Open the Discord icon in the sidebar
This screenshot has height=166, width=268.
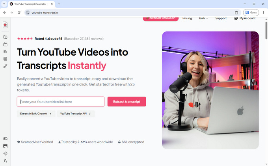[x=5, y=138]
